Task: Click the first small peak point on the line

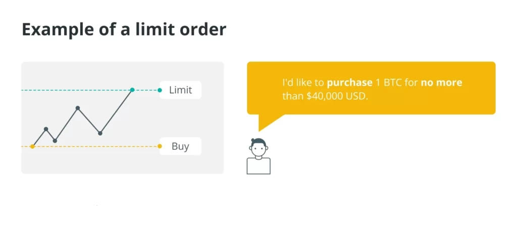Action: (x=46, y=129)
